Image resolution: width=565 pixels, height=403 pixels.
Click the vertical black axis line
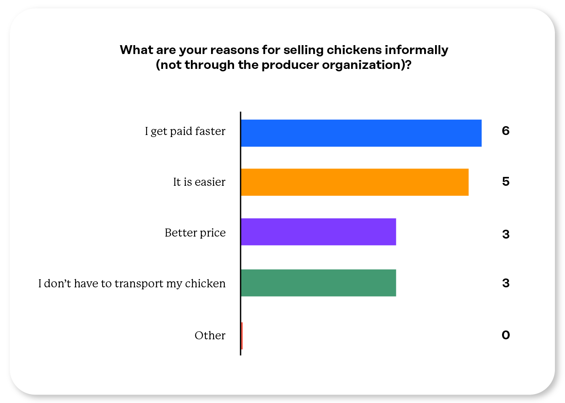(241, 234)
